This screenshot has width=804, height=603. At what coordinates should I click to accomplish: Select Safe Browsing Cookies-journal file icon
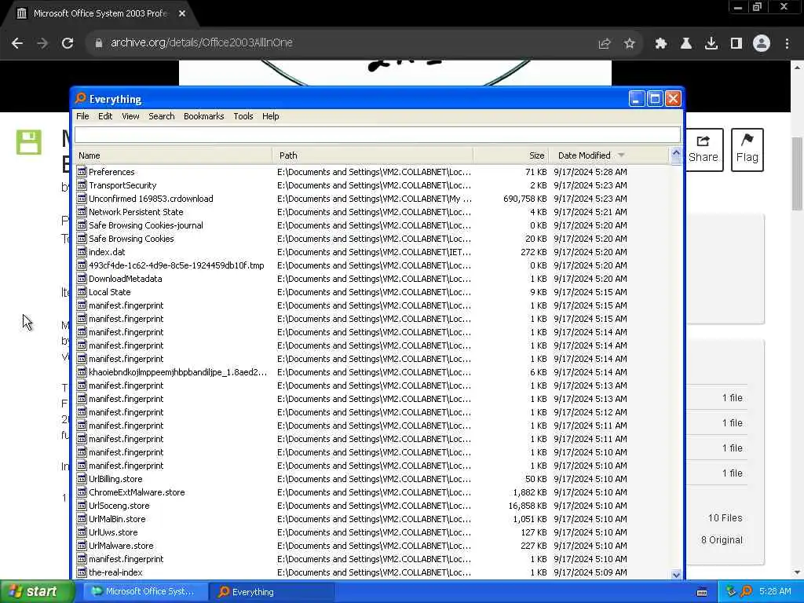[x=82, y=225]
